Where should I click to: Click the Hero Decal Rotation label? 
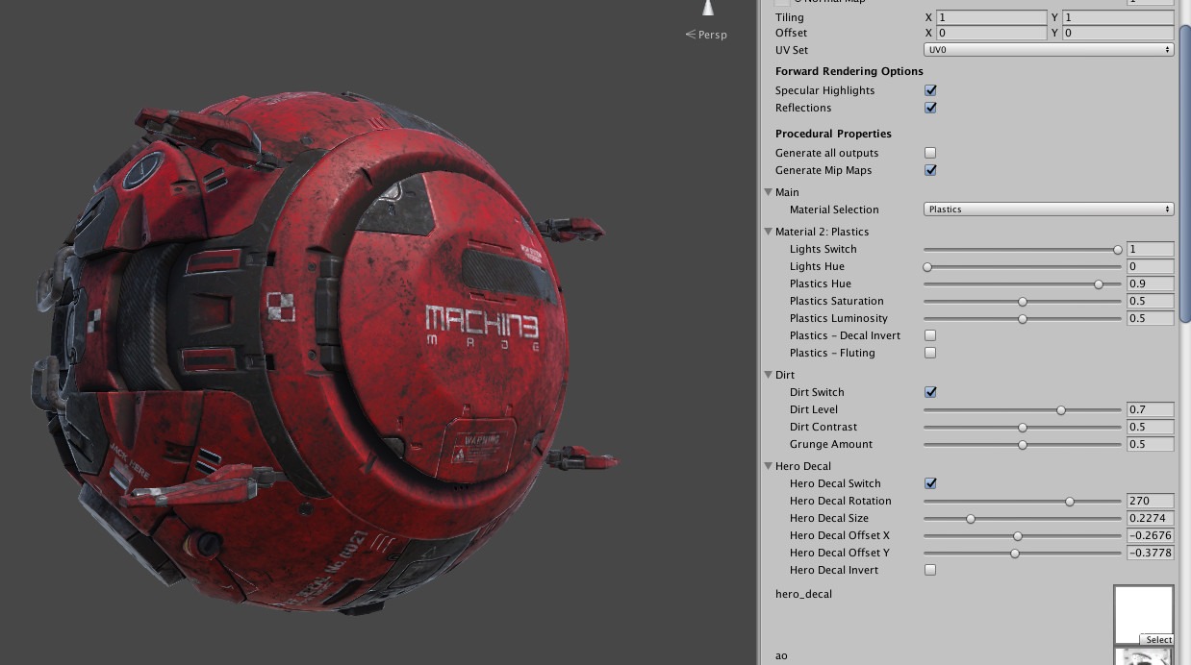point(841,501)
